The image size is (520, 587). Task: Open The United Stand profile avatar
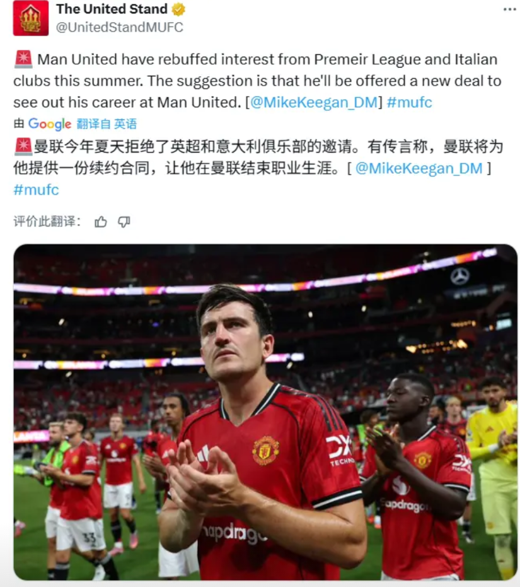[x=31, y=18]
